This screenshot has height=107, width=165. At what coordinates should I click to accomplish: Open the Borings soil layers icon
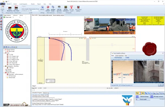click(x=66, y=9)
